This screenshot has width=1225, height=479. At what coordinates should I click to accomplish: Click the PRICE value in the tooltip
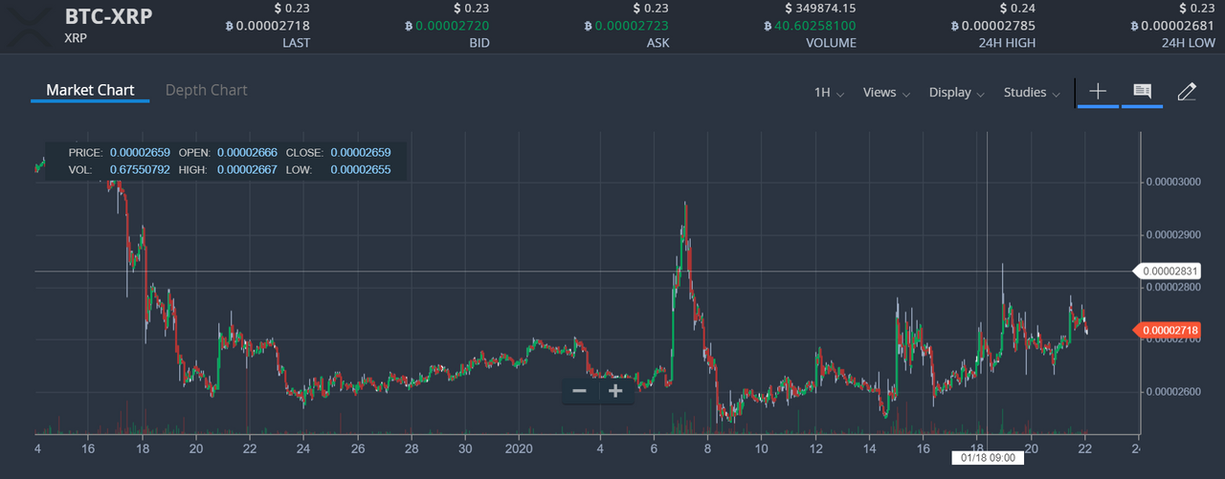point(140,152)
